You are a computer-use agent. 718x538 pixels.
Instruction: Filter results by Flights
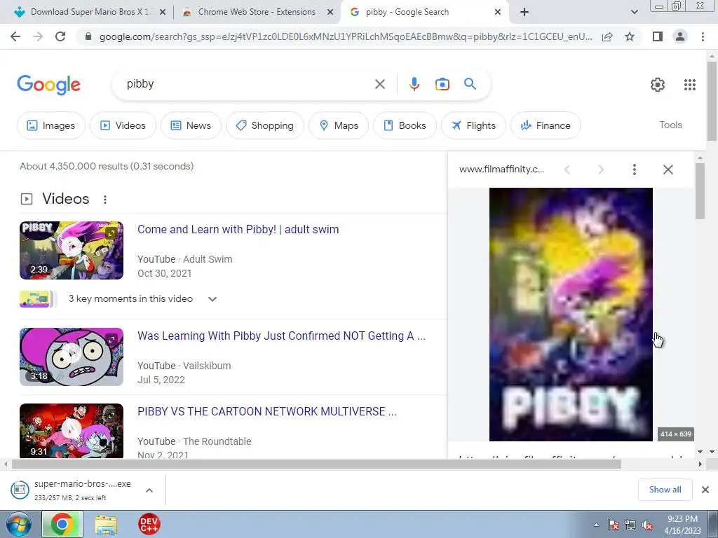tap(473, 125)
